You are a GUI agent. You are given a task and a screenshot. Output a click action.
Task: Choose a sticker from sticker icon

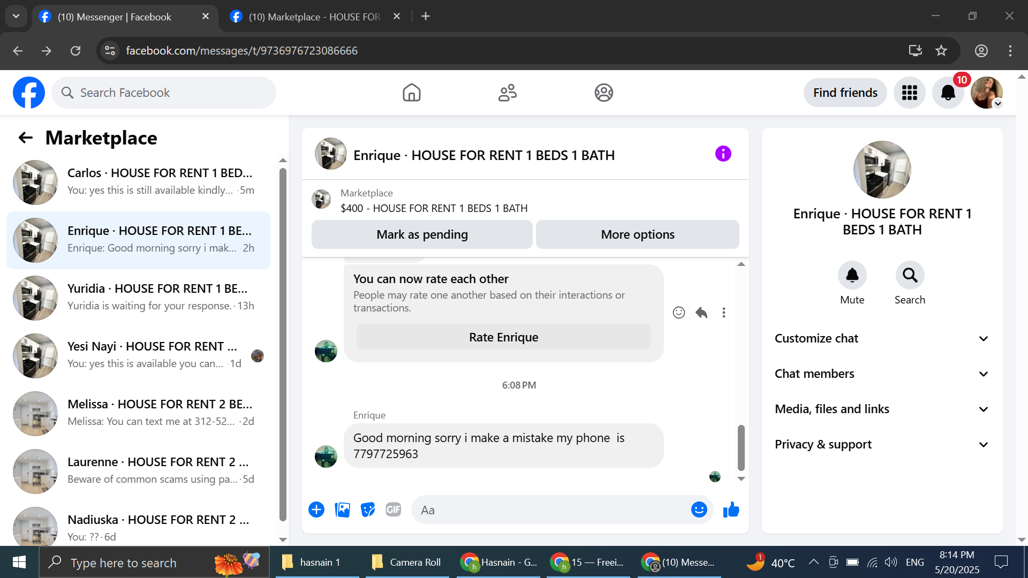(368, 510)
